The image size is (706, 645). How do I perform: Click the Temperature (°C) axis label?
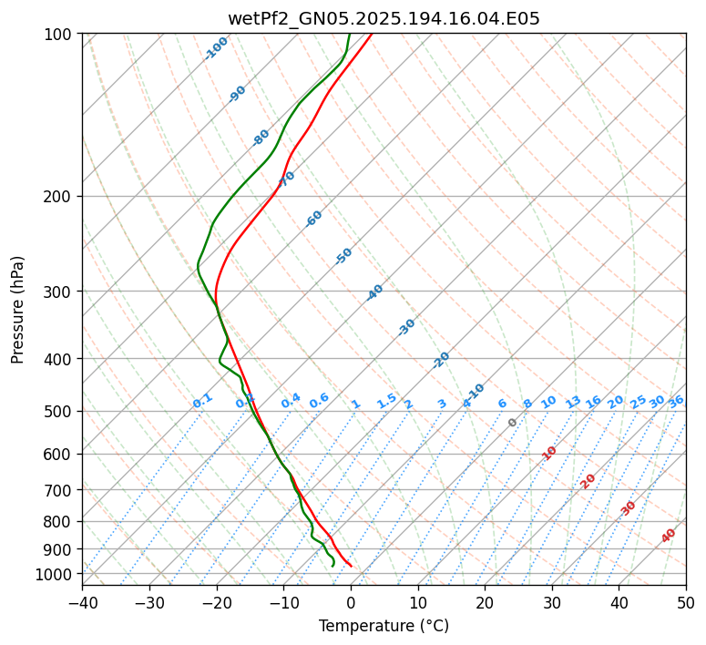tap(384, 626)
